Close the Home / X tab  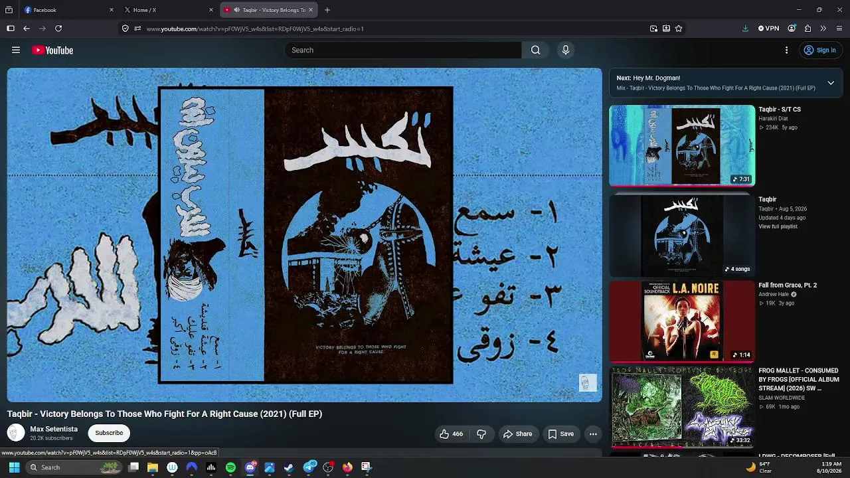pyautogui.click(x=211, y=10)
